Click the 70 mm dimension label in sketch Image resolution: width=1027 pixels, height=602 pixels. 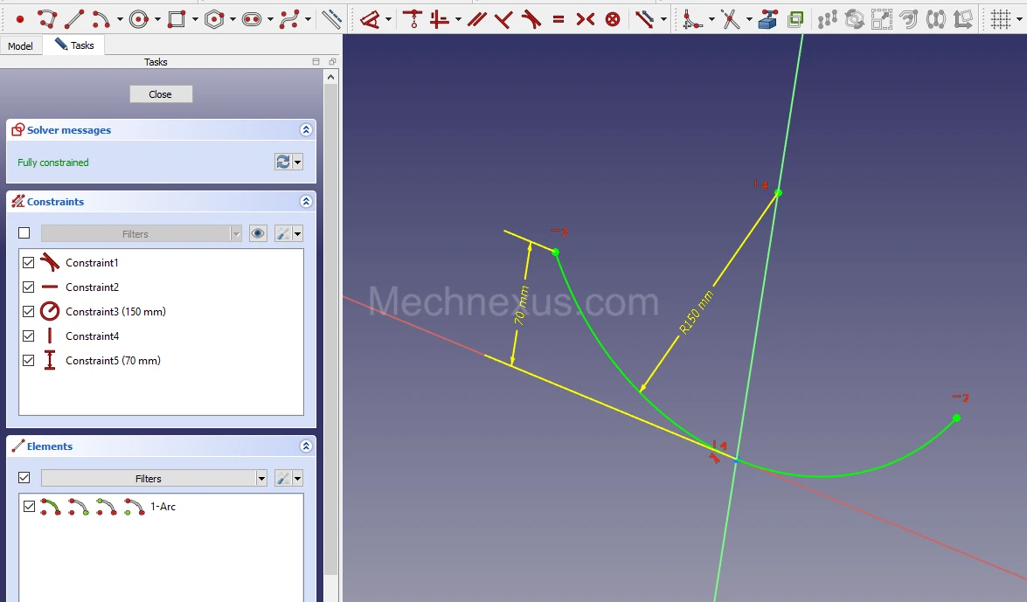521,305
